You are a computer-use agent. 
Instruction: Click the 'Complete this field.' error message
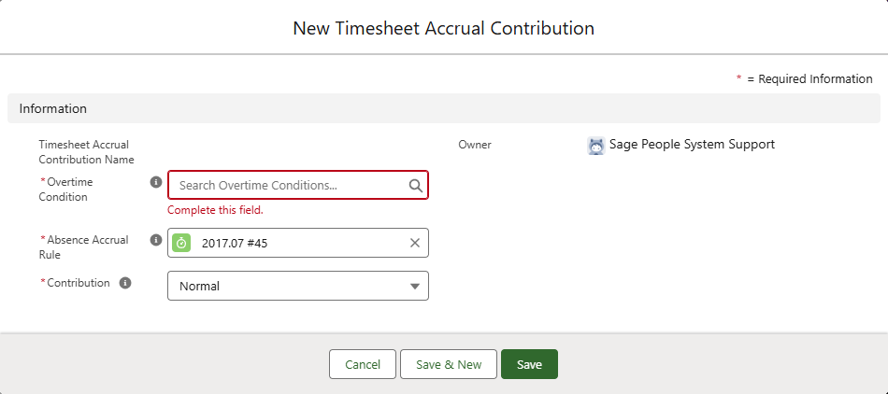(x=215, y=210)
